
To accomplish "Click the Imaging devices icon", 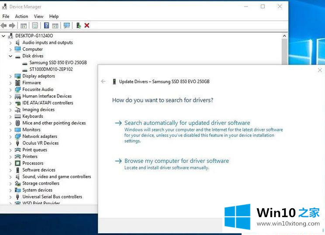I will 18,109.
